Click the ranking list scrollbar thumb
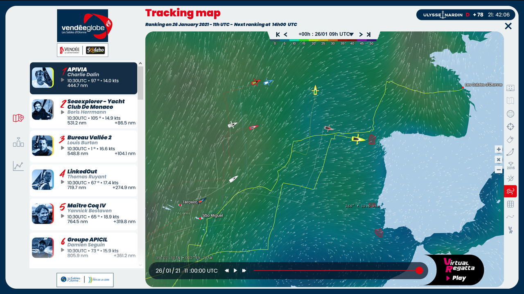The height and width of the screenshot is (294, 524). (141, 83)
